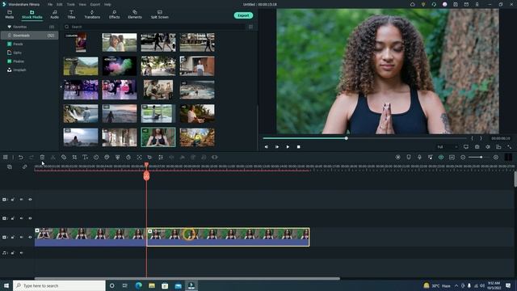Screen dimensions: 517x291
Task: Mute the track containing the meditation clips
Action: tap(22, 237)
